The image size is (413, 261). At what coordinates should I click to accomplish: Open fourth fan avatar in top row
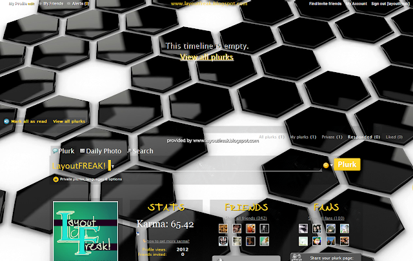click(x=345, y=228)
